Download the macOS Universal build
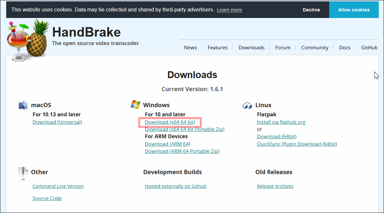The height and width of the screenshot is (213, 384). click(57, 122)
